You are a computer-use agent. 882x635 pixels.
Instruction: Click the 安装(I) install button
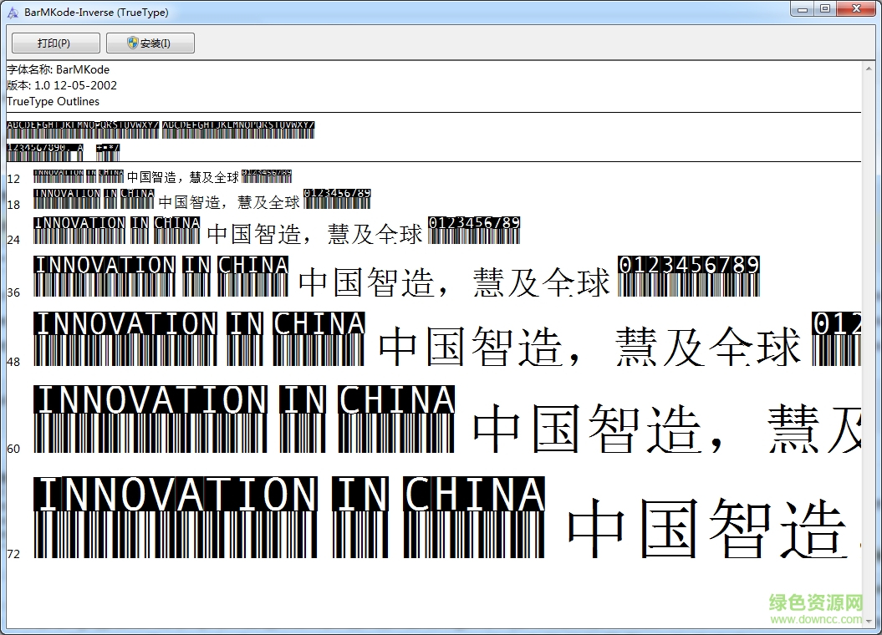150,43
